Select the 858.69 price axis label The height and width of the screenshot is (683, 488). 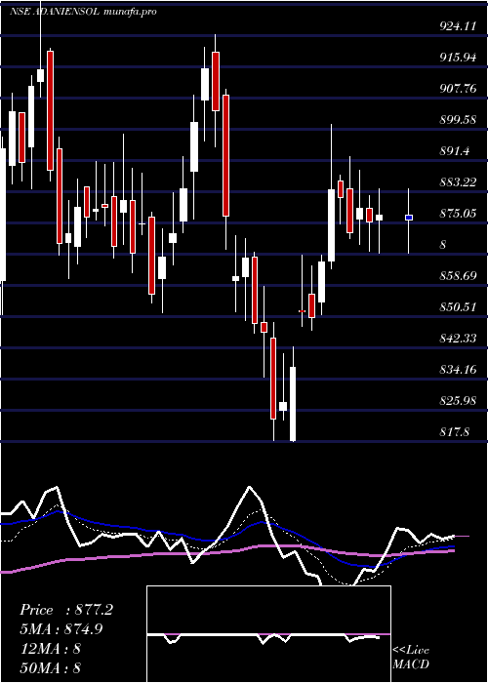point(458,276)
